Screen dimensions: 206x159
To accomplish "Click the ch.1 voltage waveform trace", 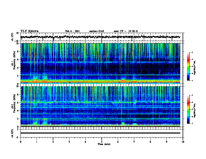I will click(100, 37).
